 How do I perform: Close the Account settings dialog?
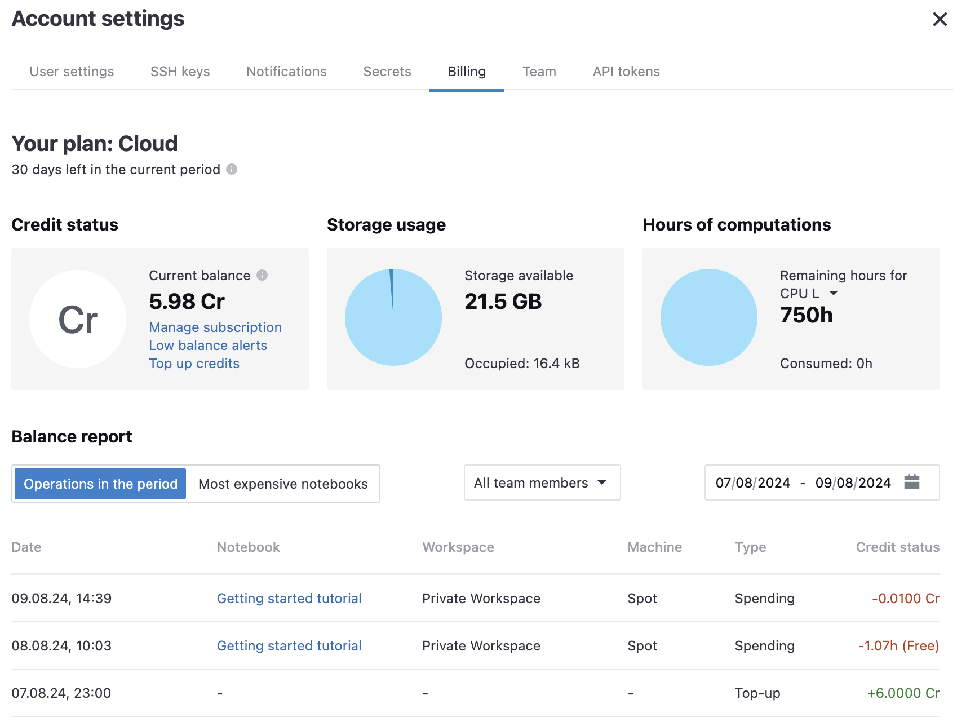940,20
